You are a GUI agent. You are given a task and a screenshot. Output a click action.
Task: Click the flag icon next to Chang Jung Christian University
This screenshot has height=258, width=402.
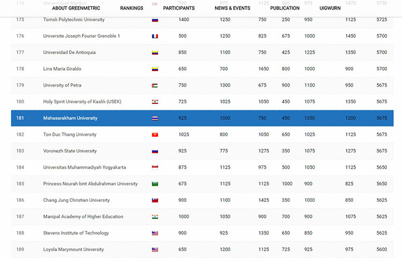click(155, 200)
